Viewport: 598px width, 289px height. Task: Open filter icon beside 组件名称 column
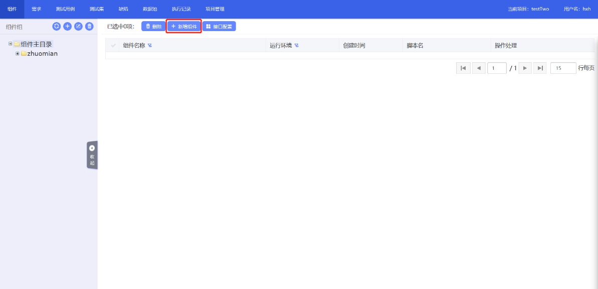(150, 46)
